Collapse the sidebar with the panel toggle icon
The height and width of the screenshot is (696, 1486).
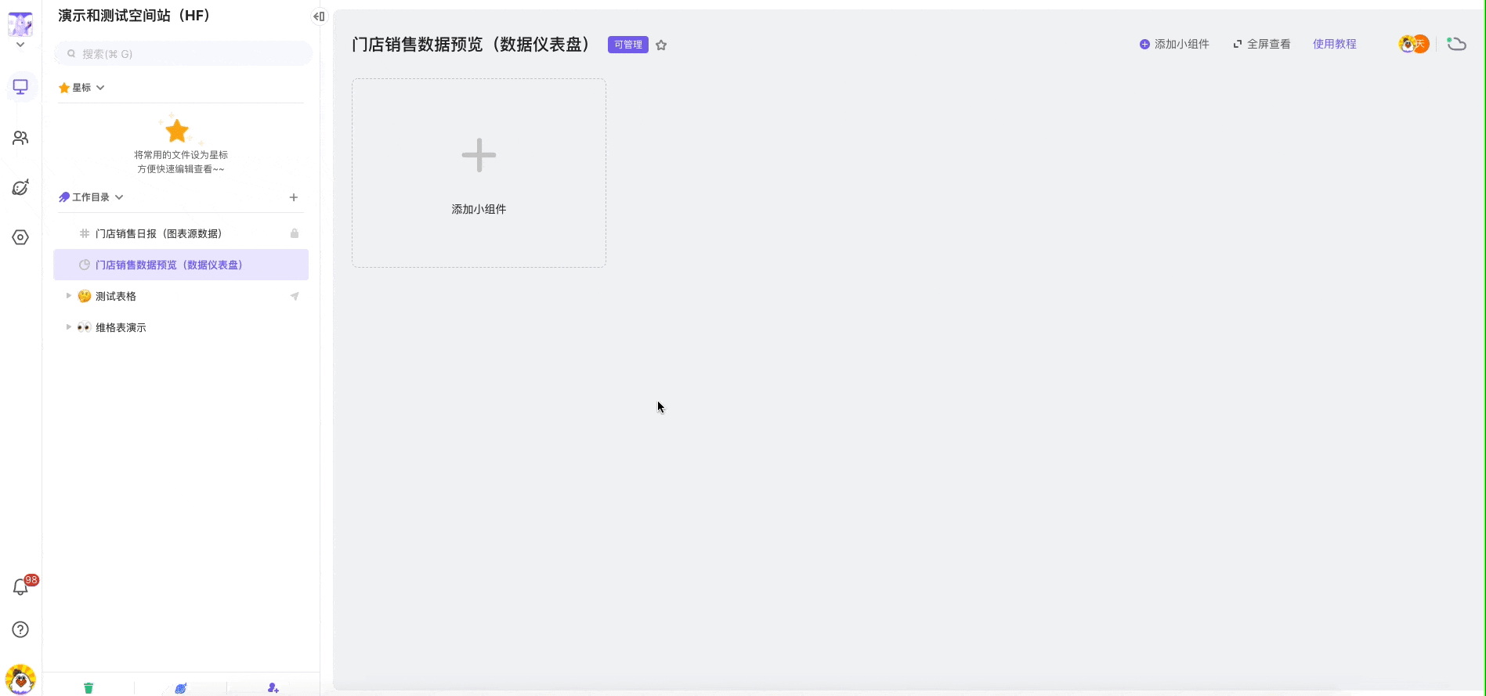coord(319,16)
